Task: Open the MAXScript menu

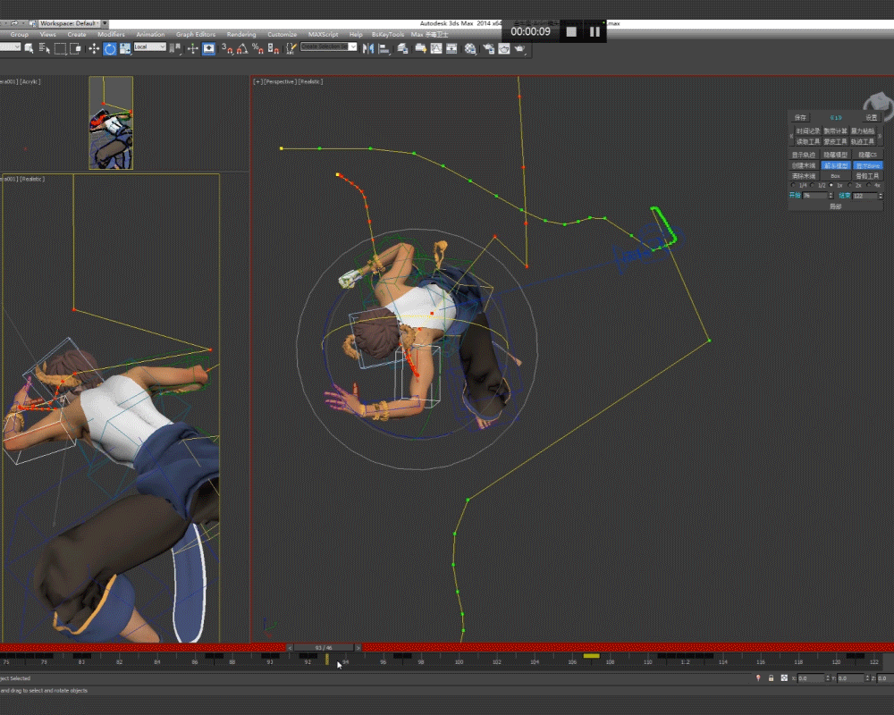Action: (324, 34)
